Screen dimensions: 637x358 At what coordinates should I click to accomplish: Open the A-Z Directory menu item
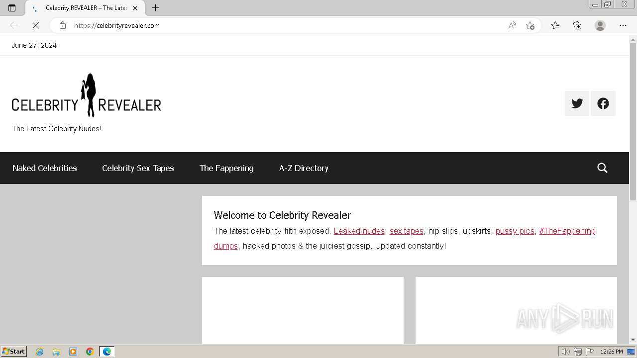point(304,168)
